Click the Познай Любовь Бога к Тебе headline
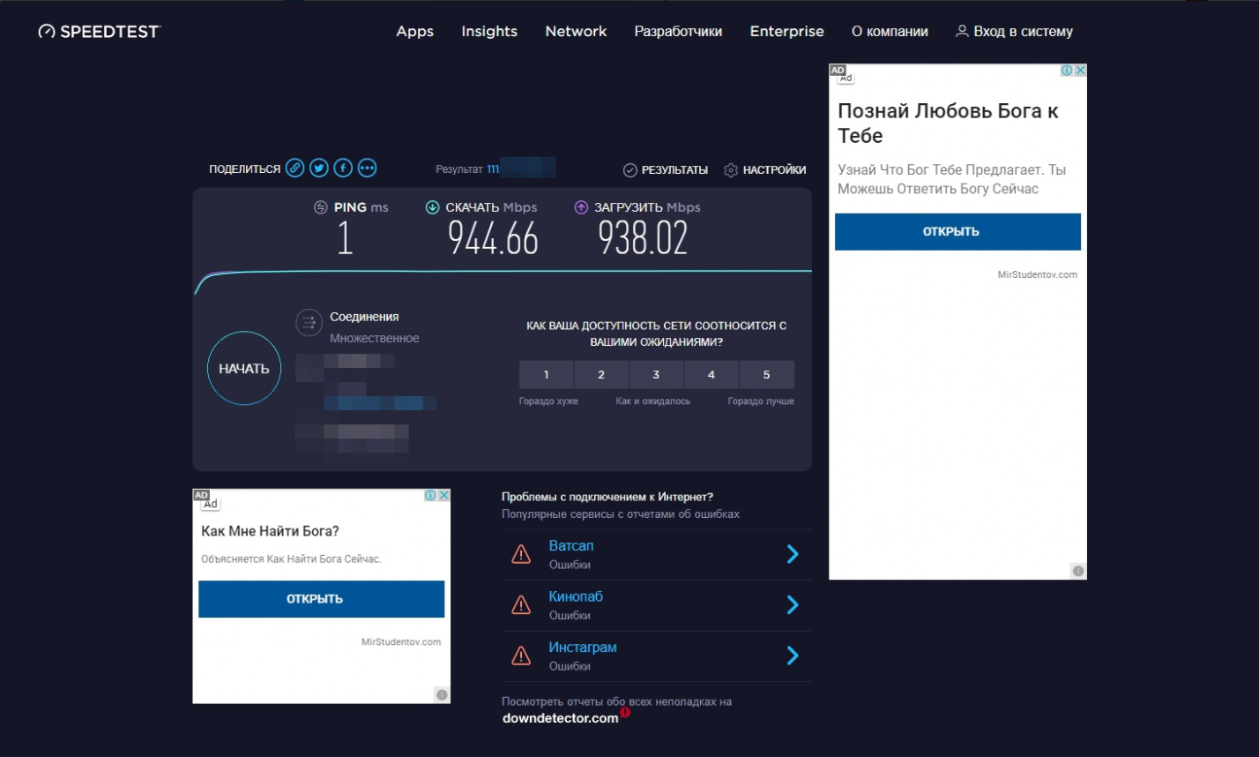The height and width of the screenshot is (757, 1259). (x=949, y=124)
